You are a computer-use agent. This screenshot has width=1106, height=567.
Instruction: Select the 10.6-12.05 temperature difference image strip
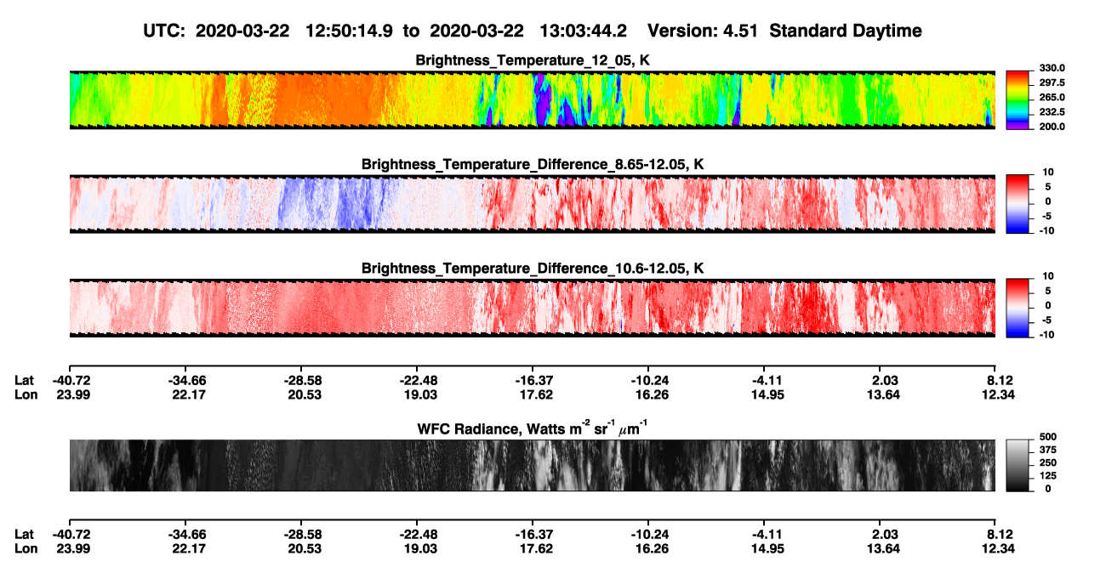(532, 308)
